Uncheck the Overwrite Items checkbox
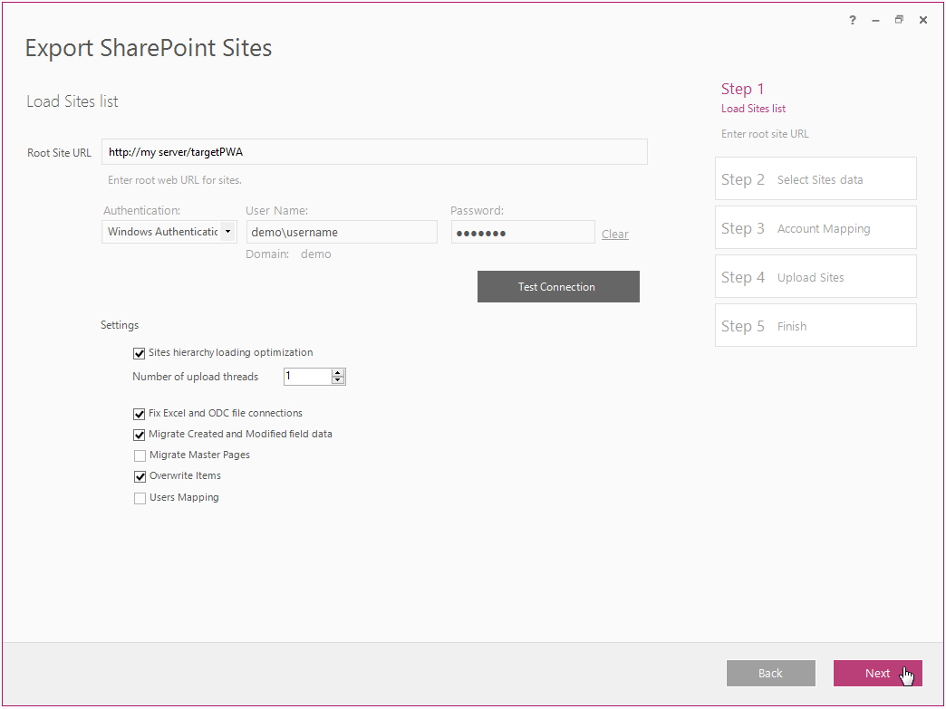The image size is (946, 709). [x=140, y=476]
